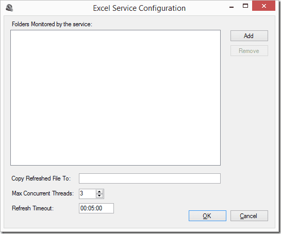Screen dimensions: 281x234
Task: Select the 'Folders Monitored by the service:' label
Action: [x=52, y=24]
